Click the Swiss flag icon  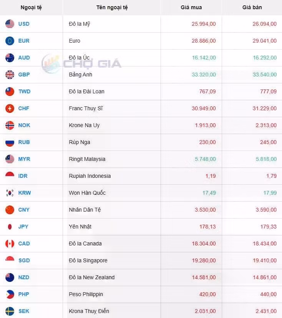(x=10, y=108)
